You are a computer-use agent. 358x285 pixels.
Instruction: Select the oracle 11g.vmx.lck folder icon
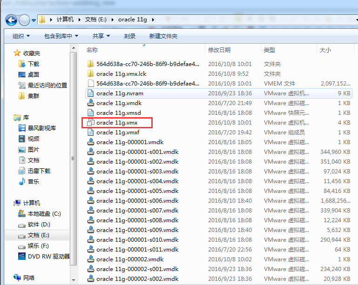[x=91, y=73]
